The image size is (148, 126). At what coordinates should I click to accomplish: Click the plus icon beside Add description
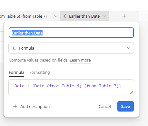click(15, 106)
